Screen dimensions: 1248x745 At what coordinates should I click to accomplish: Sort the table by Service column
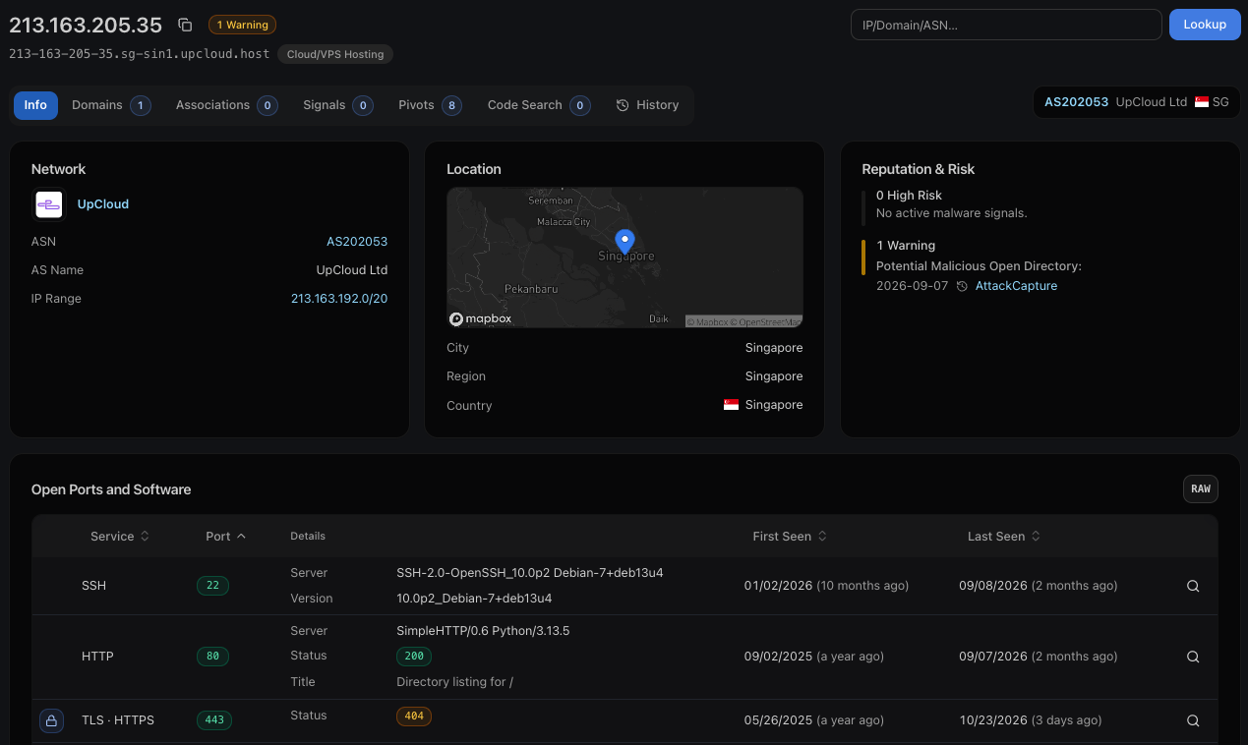click(120, 537)
